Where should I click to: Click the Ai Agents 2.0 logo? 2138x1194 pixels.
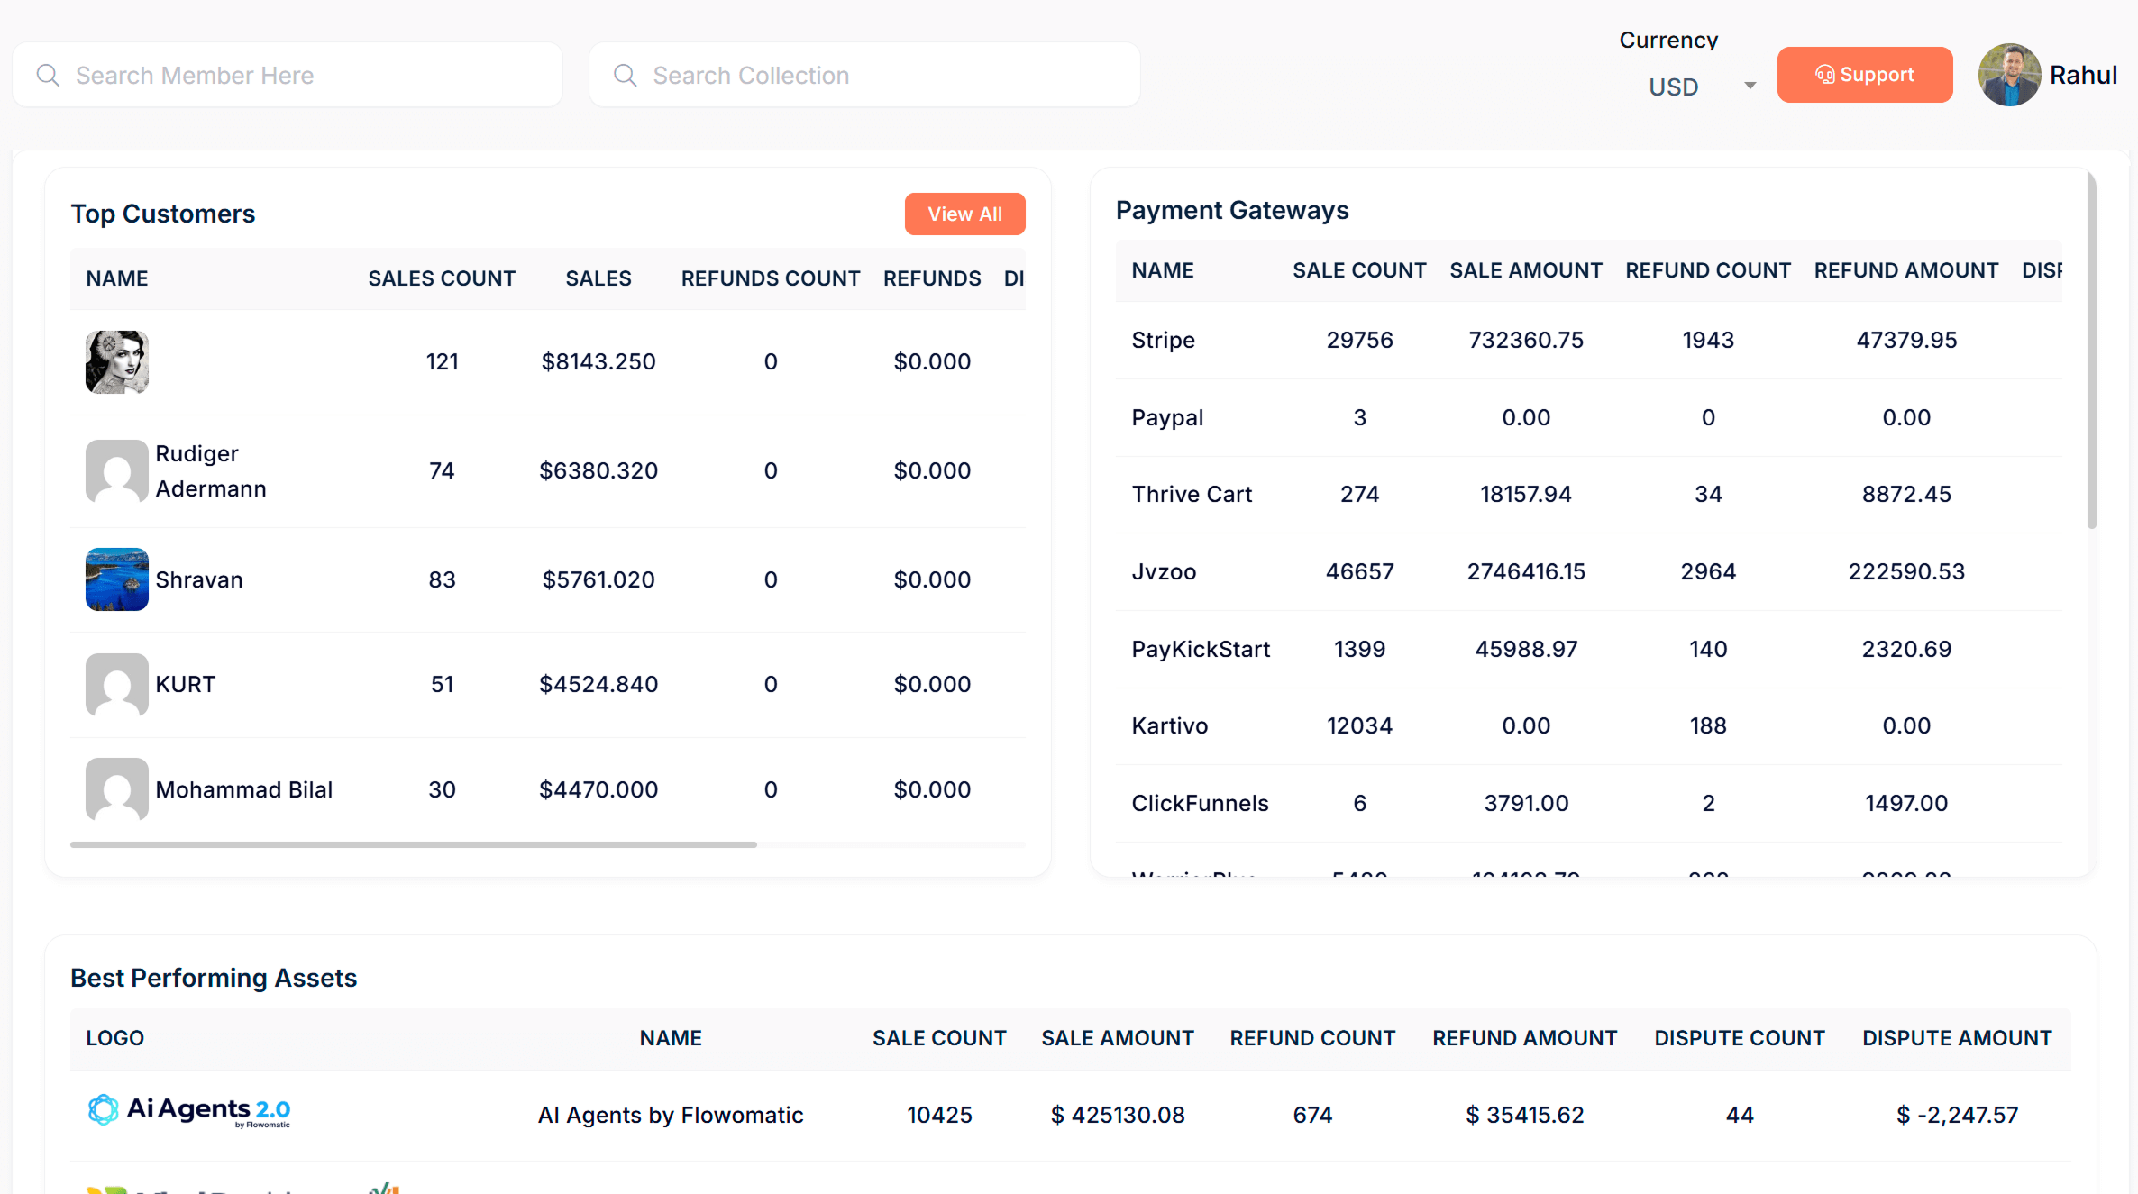tap(188, 1113)
